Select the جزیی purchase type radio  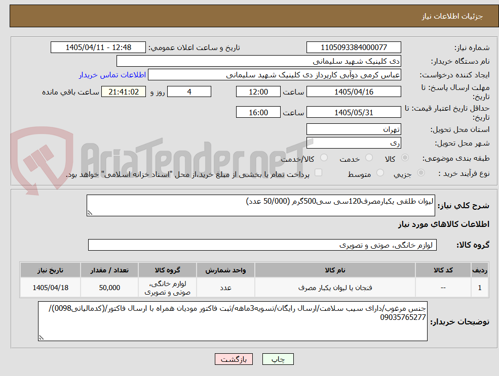[420, 173]
